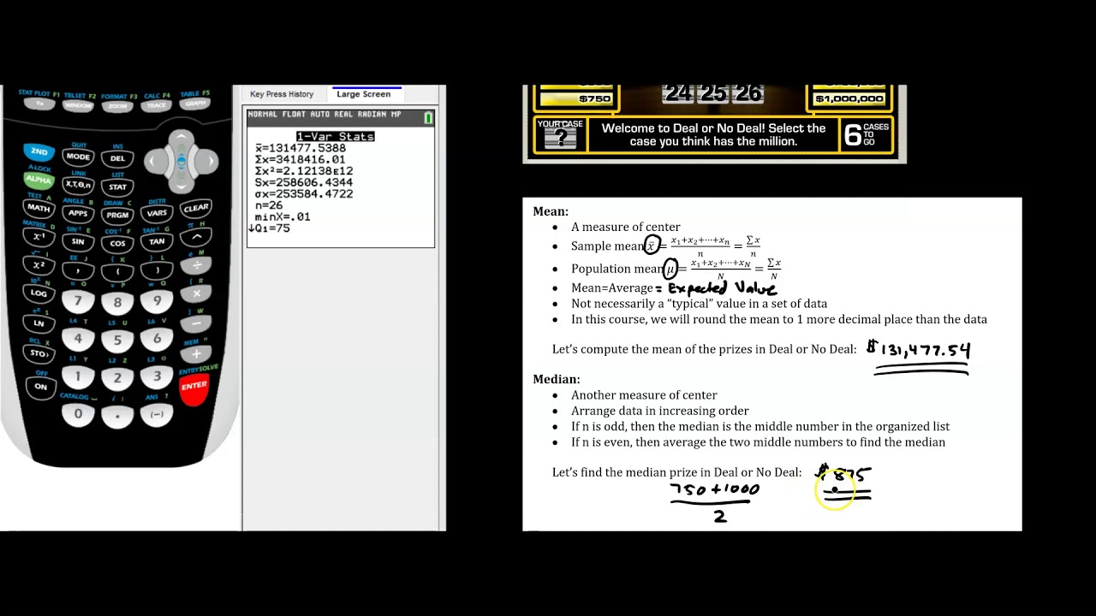Tap the ZOOM key on the calculator
This screenshot has width=1096, height=616.
pyautogui.click(x=117, y=105)
